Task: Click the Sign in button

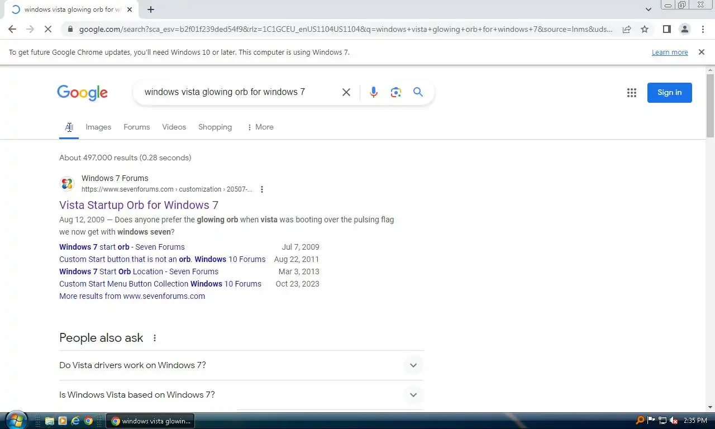Action: (670, 93)
